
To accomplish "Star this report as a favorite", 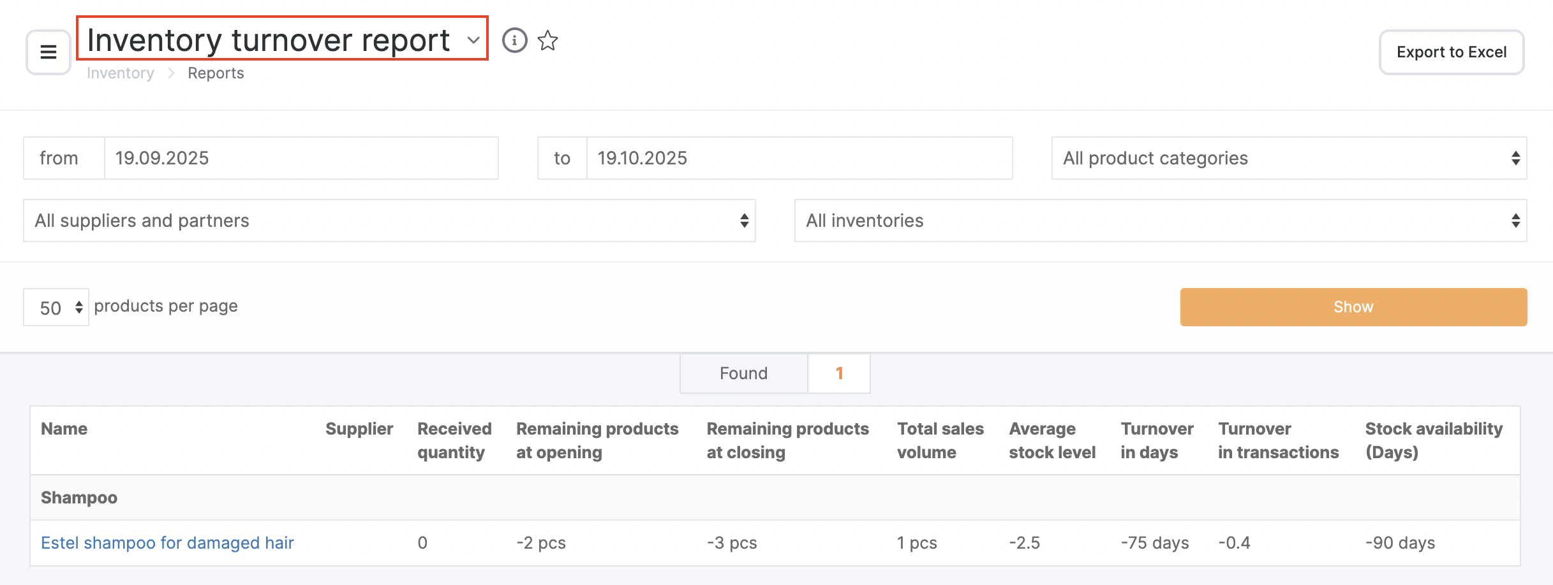I will click(547, 41).
